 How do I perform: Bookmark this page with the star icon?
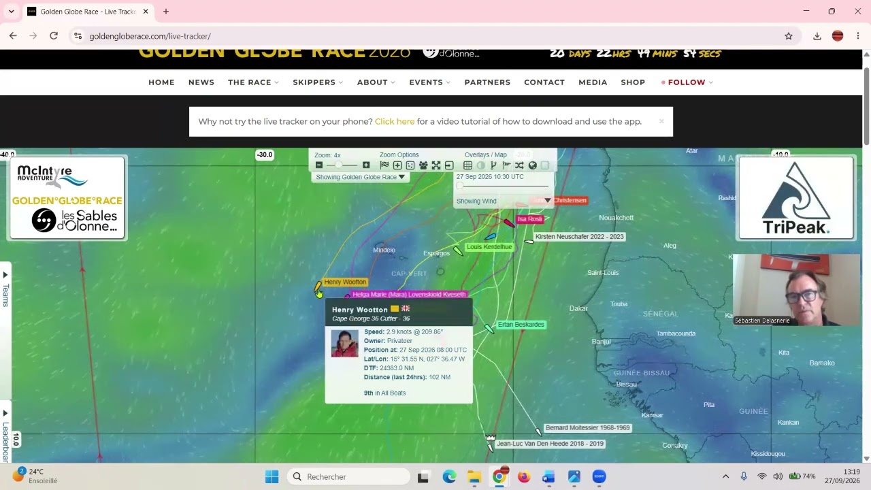[x=789, y=36]
